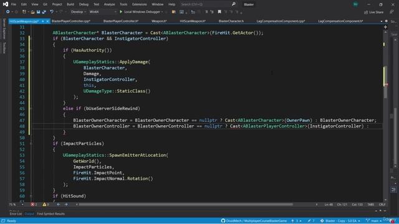Open the File menu

coord(14,4)
